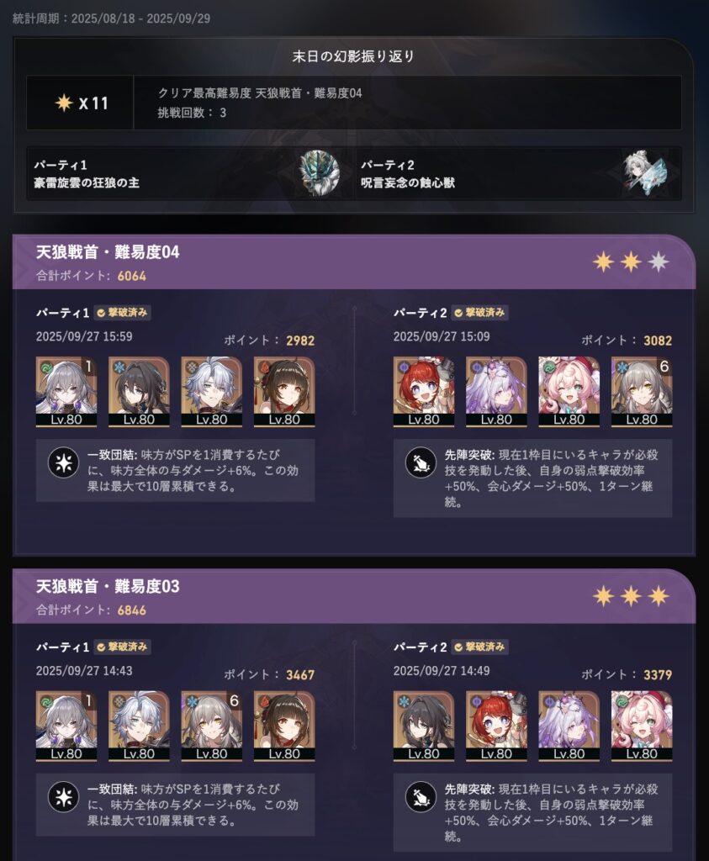Select the パーティ2 boss icon in the recap

[646, 173]
